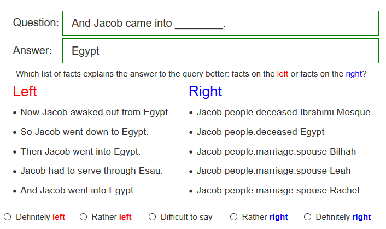Click the red "Left" column heading

pyautogui.click(x=25, y=91)
